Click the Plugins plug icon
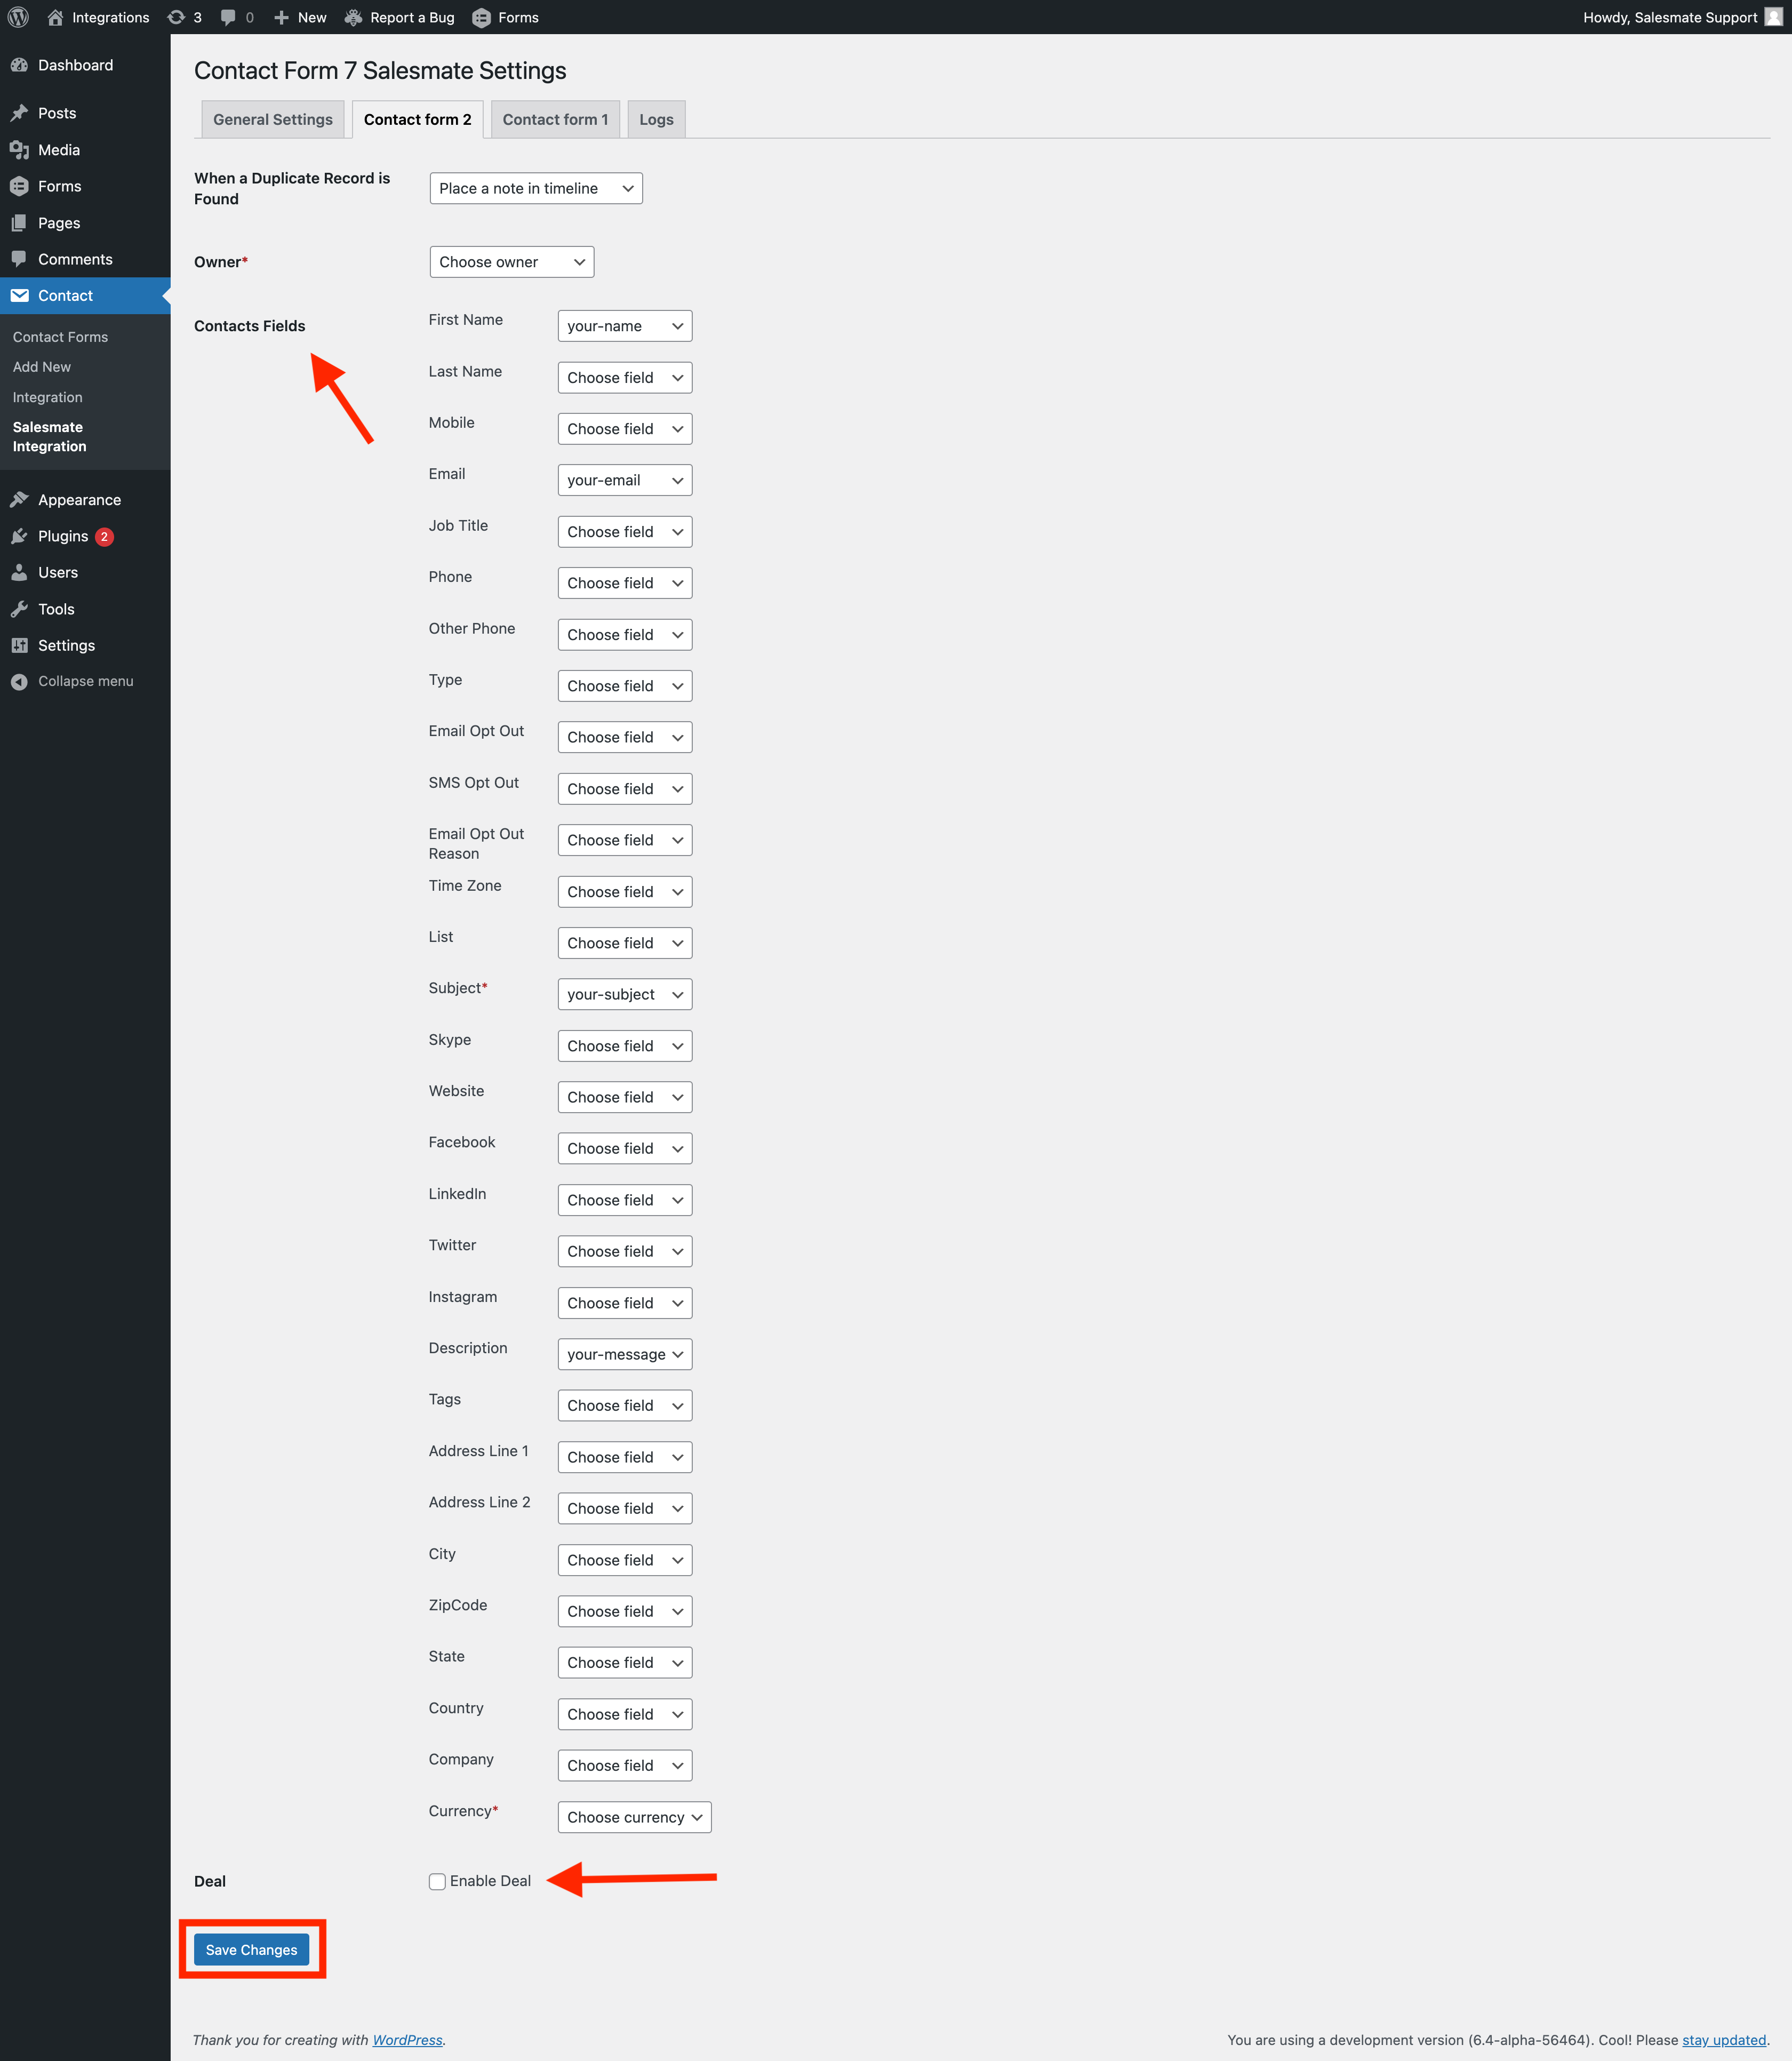The height and width of the screenshot is (2061, 1792). click(19, 536)
